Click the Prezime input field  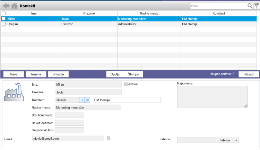coord(88,92)
